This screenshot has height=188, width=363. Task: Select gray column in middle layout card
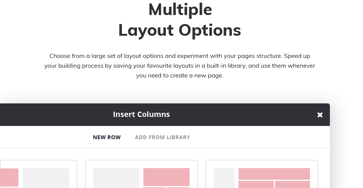[117, 178]
